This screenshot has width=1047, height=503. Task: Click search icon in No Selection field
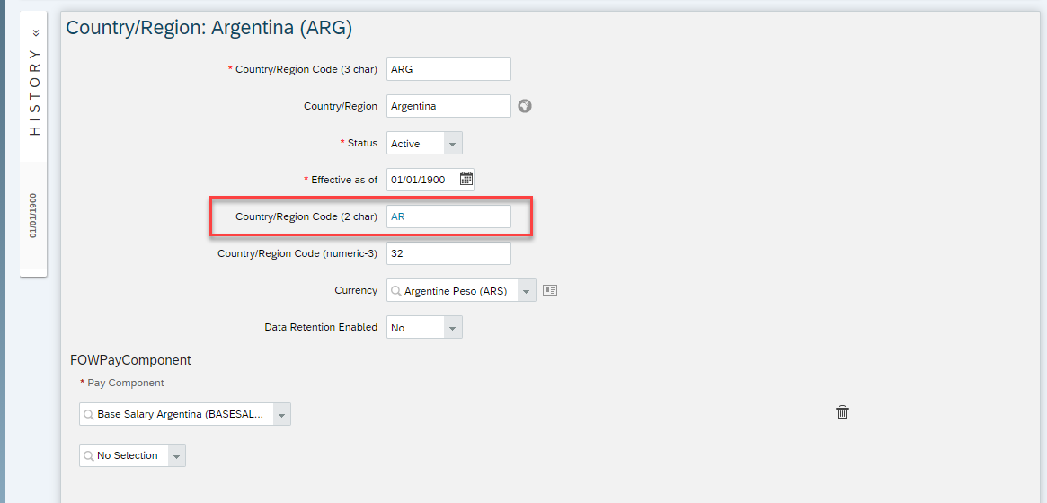(88, 455)
